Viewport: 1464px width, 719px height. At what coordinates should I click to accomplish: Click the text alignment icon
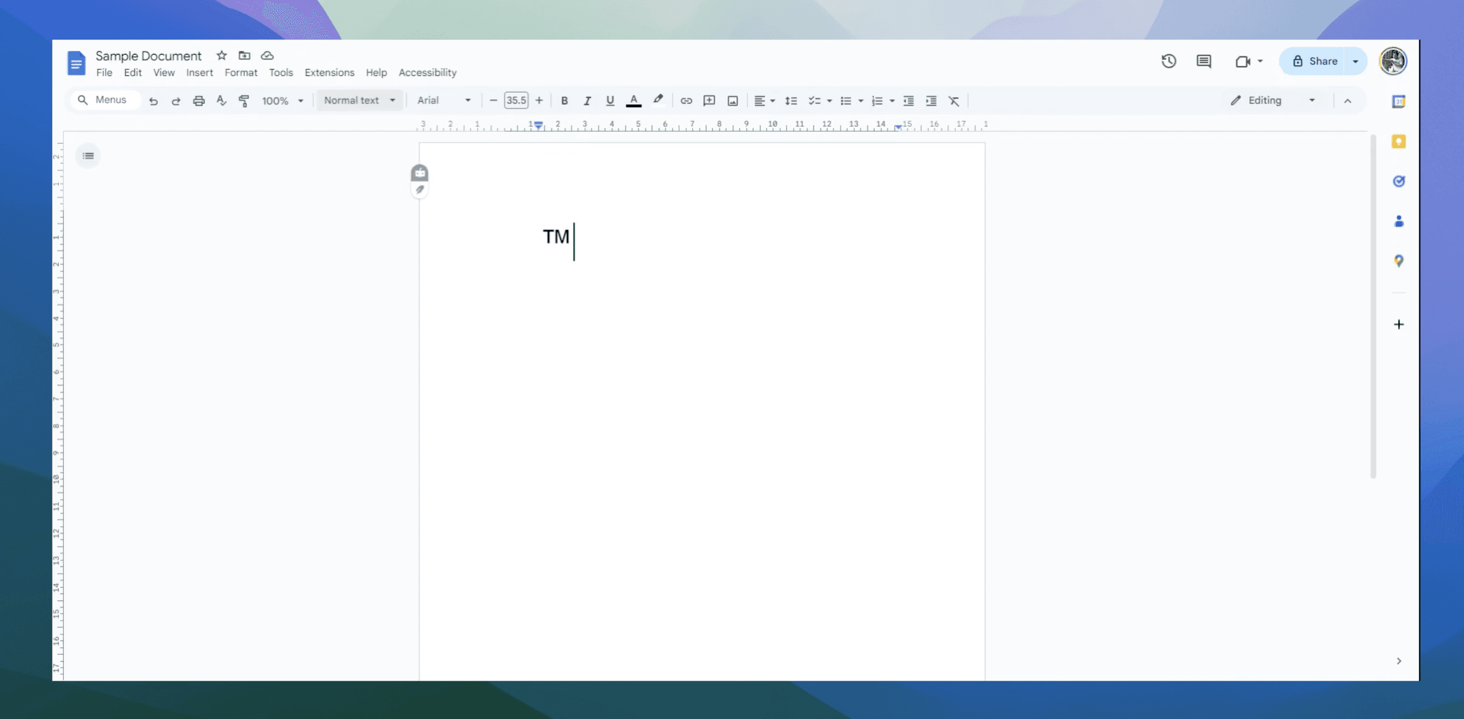pyautogui.click(x=760, y=100)
